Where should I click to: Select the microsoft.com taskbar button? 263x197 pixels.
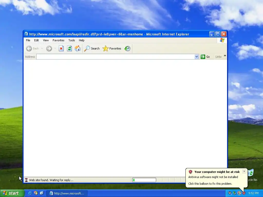point(67,193)
